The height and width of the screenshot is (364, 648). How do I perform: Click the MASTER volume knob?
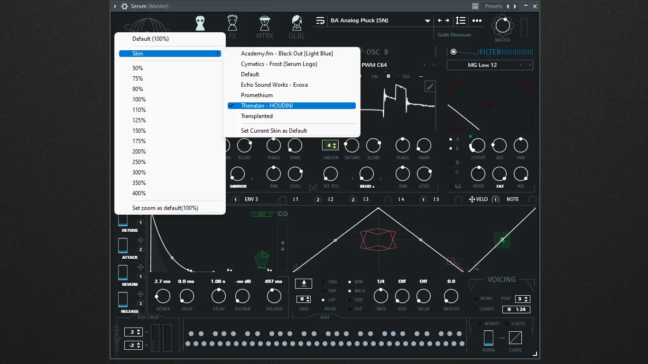point(502,26)
